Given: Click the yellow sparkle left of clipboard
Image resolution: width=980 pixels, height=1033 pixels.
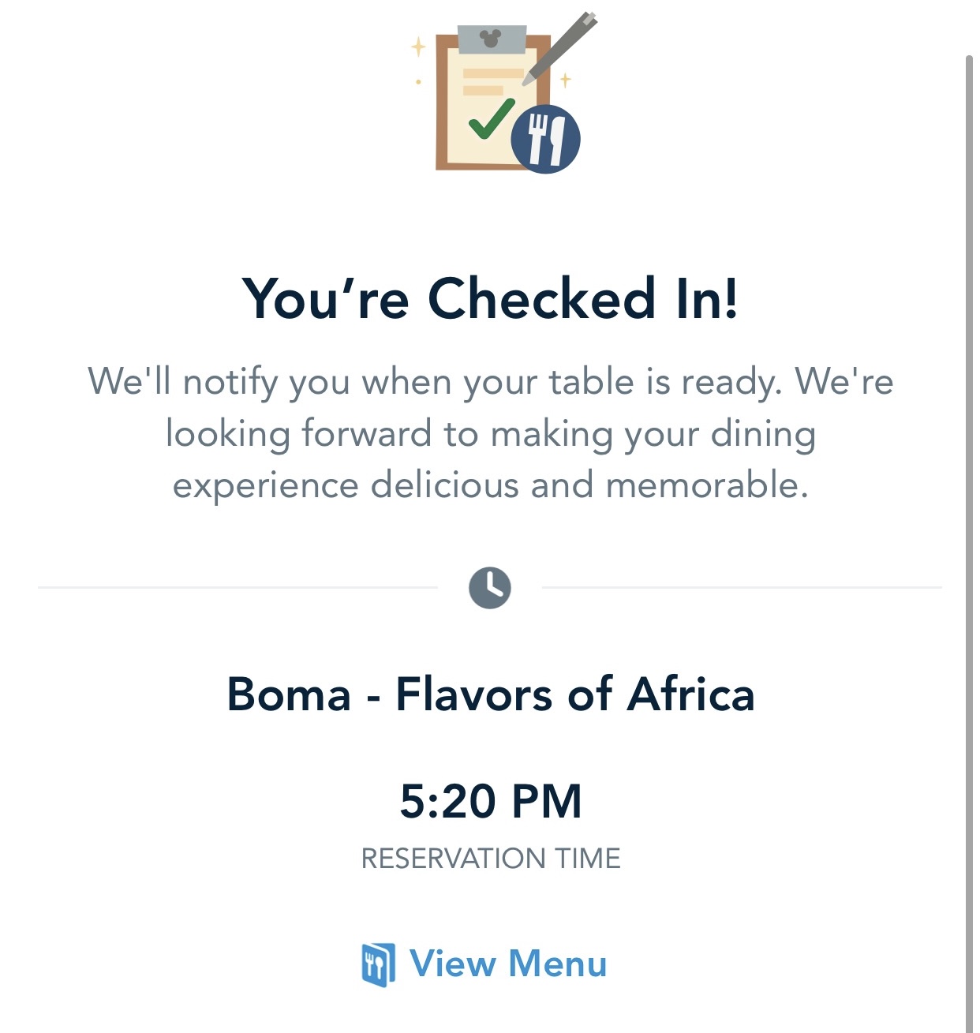Looking at the screenshot, I should pos(418,47).
